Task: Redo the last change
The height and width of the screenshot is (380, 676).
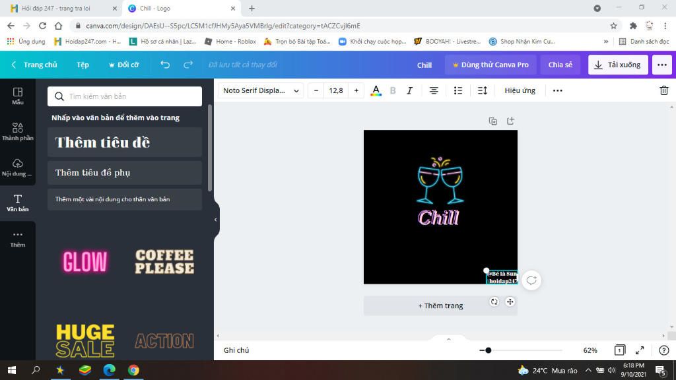Action: coord(188,65)
